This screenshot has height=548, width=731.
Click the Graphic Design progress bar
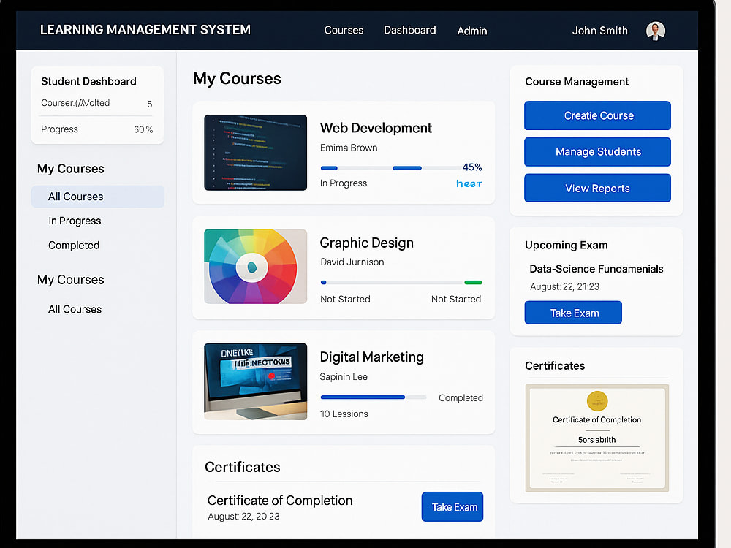(x=401, y=282)
